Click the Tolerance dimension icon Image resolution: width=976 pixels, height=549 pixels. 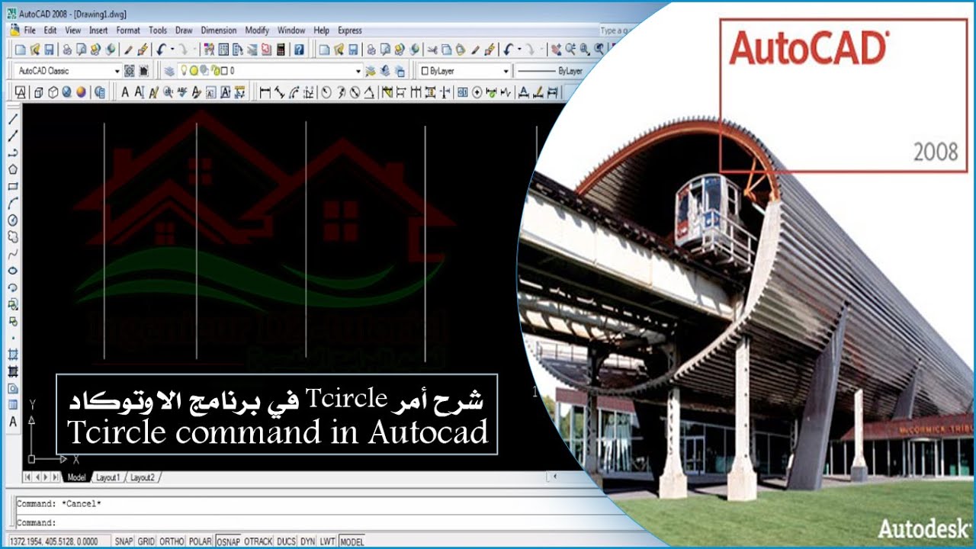[462, 92]
